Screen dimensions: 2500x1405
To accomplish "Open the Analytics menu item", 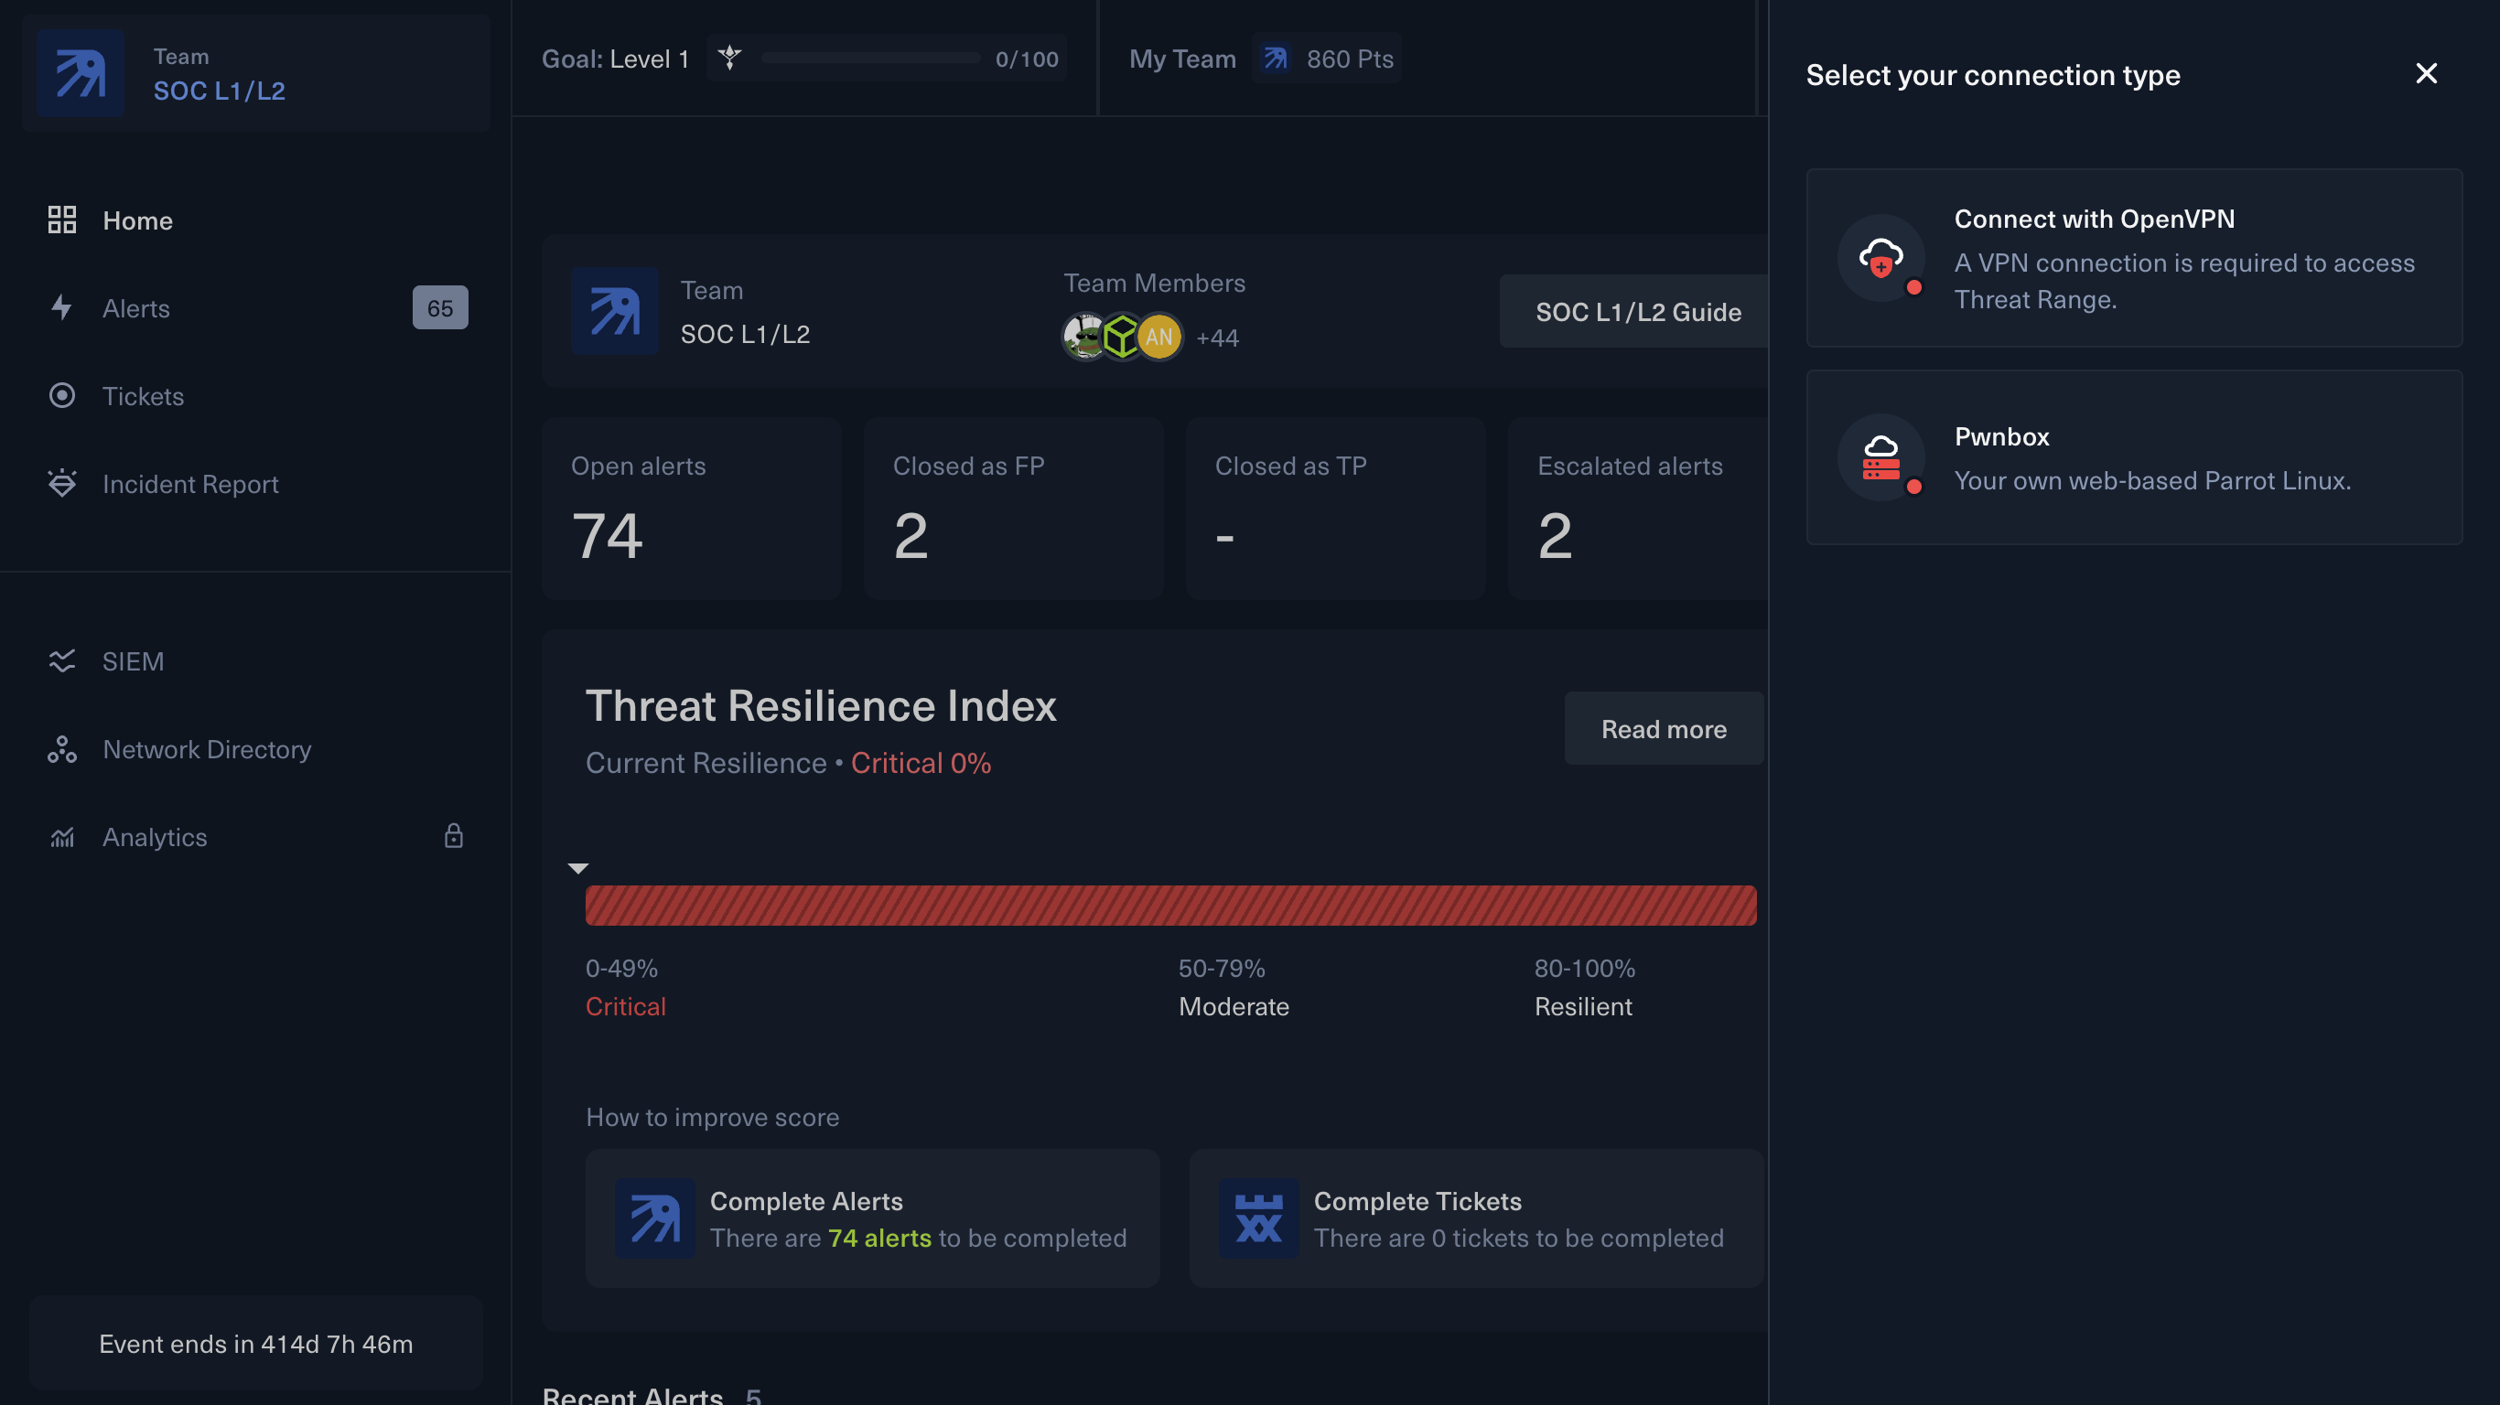I will 156,836.
